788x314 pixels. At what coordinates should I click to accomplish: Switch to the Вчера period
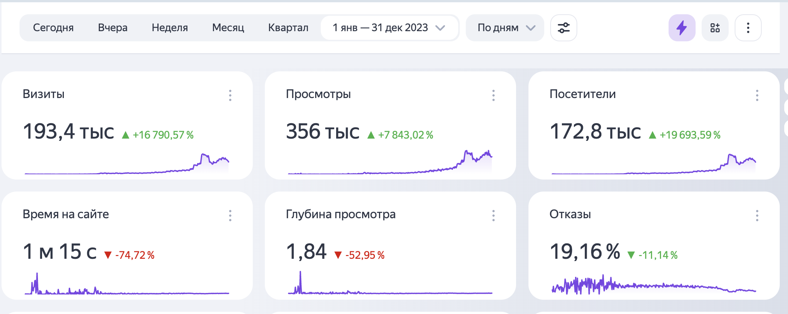113,28
